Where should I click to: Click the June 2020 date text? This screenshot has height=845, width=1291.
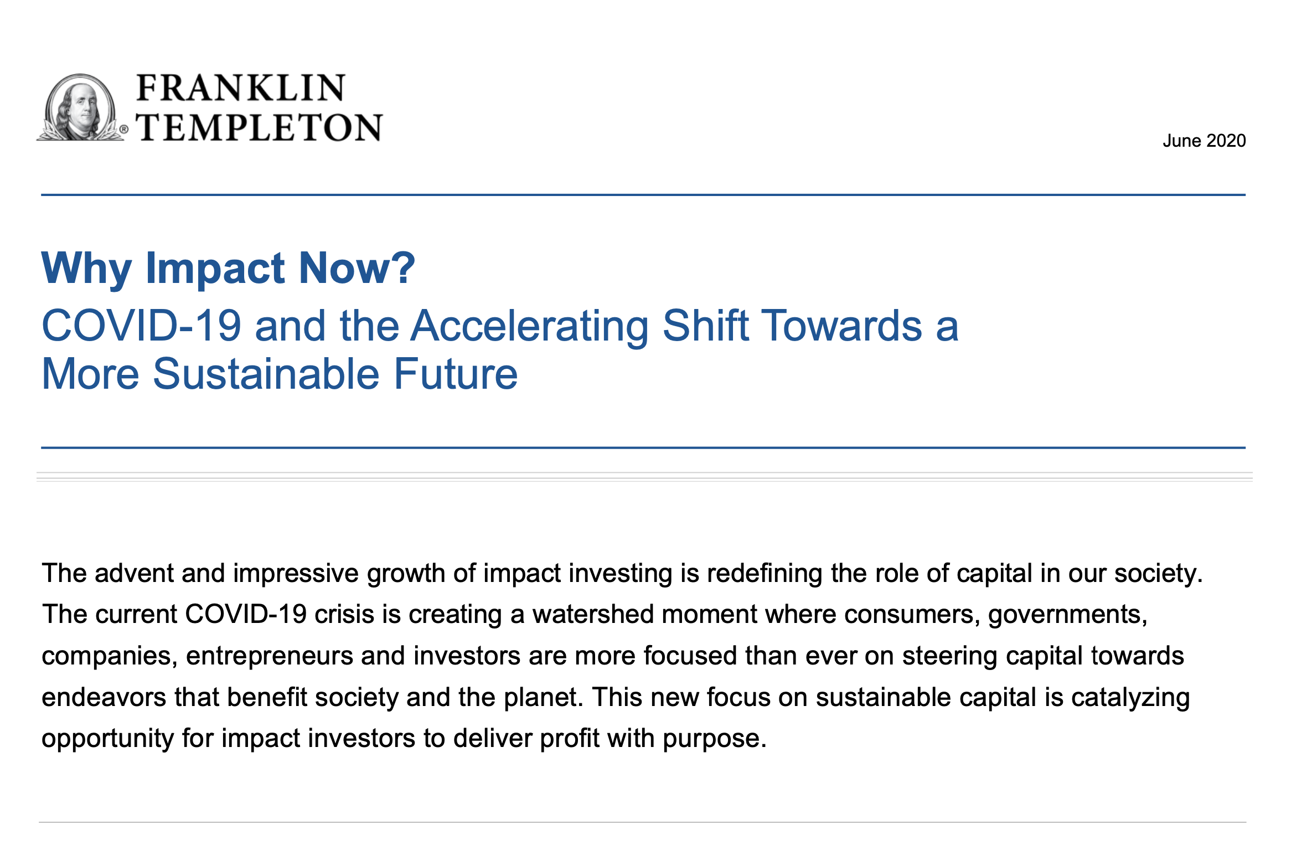click(1204, 141)
